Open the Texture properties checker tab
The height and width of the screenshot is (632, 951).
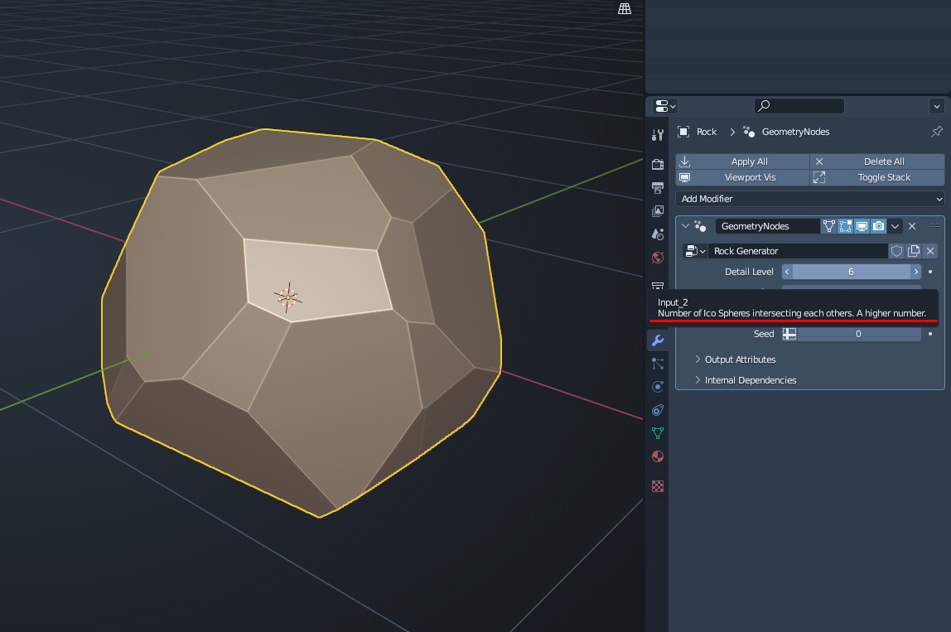click(658, 486)
